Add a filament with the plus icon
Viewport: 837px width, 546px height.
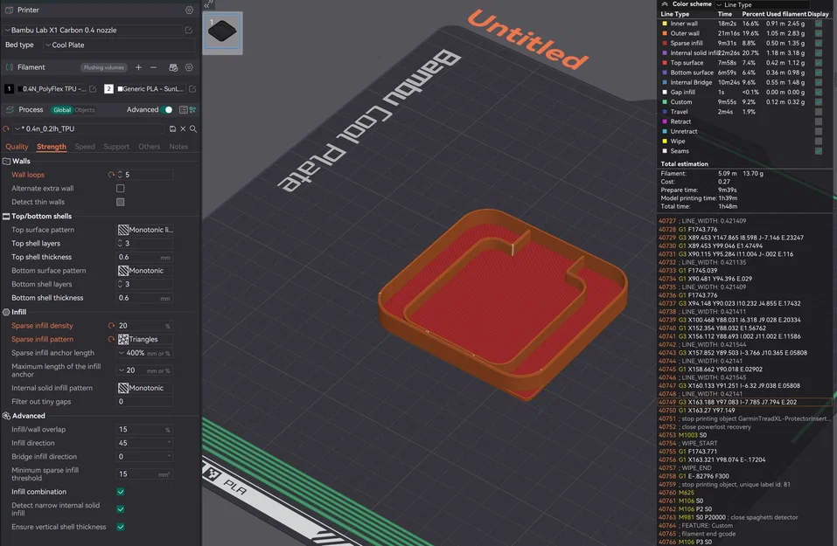139,68
